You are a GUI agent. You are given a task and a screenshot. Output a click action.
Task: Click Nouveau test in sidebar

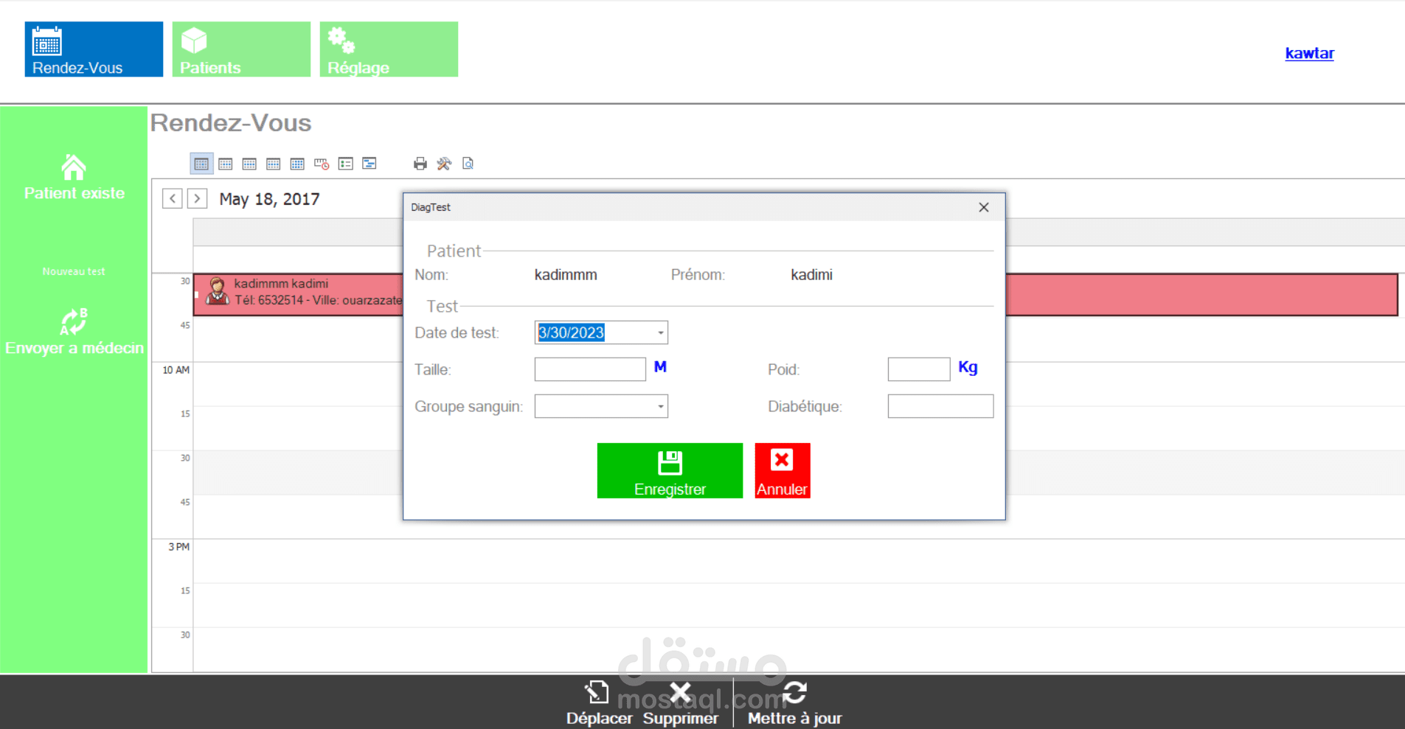[x=74, y=271]
